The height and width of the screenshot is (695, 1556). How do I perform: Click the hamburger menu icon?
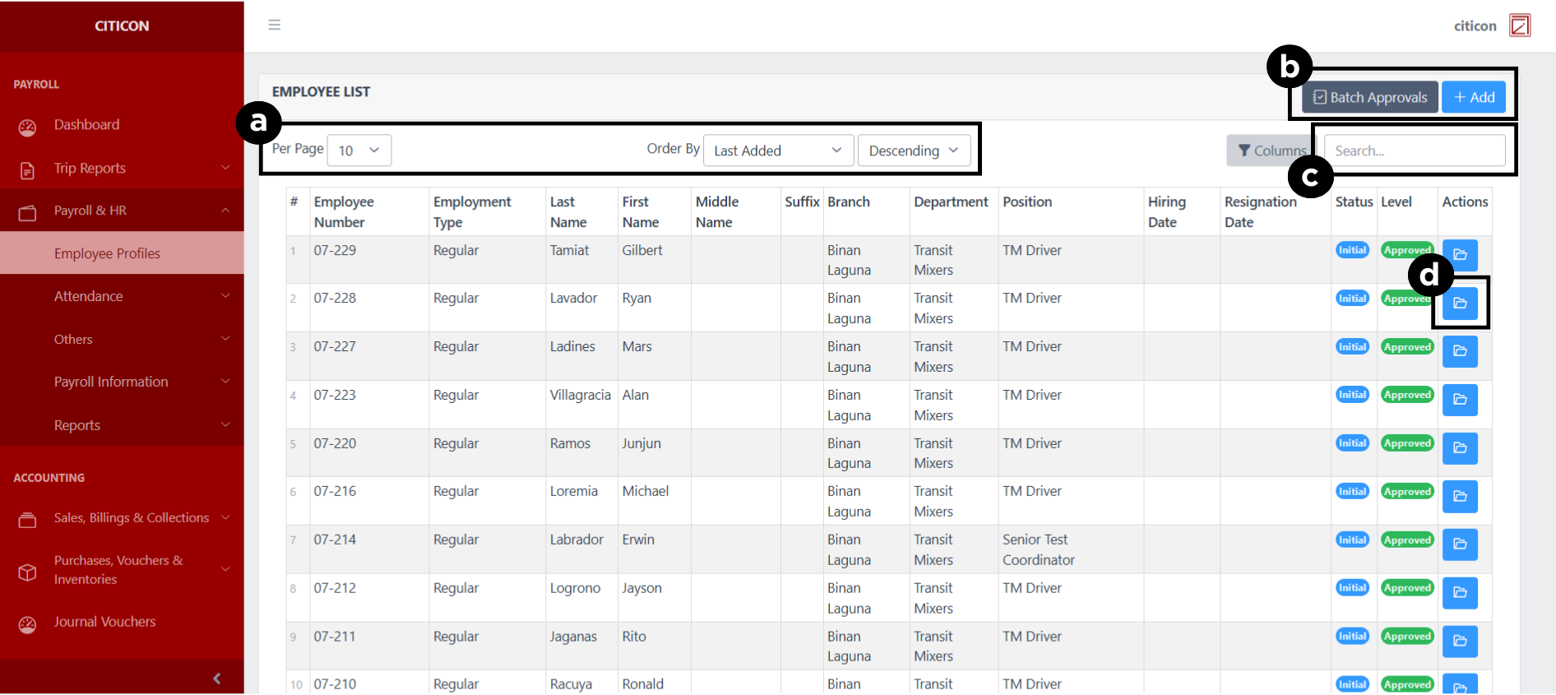click(275, 25)
